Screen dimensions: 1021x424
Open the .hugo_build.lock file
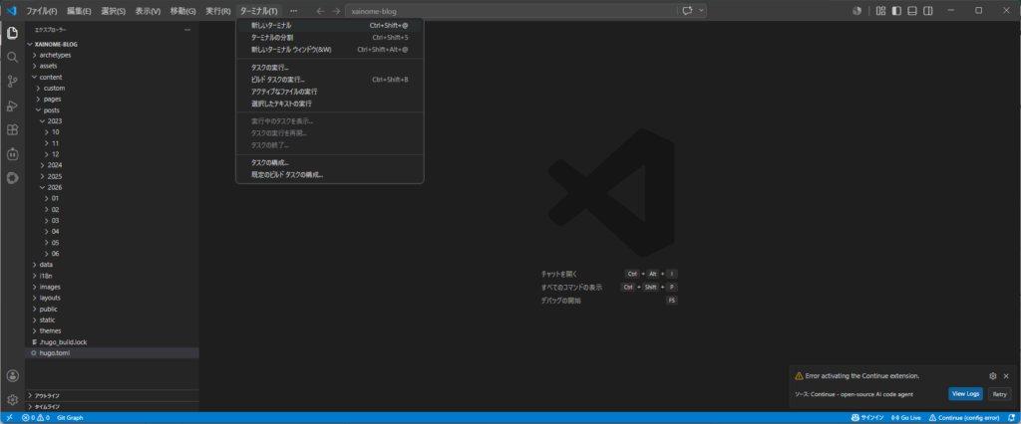(x=112, y=341)
